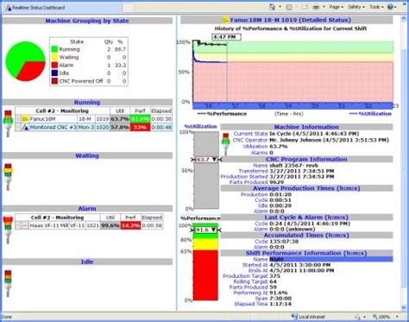Click the highlighted Night shift name field
409x322 pixels.
coord(331,259)
